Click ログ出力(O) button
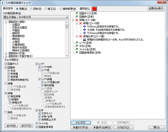 123,128
